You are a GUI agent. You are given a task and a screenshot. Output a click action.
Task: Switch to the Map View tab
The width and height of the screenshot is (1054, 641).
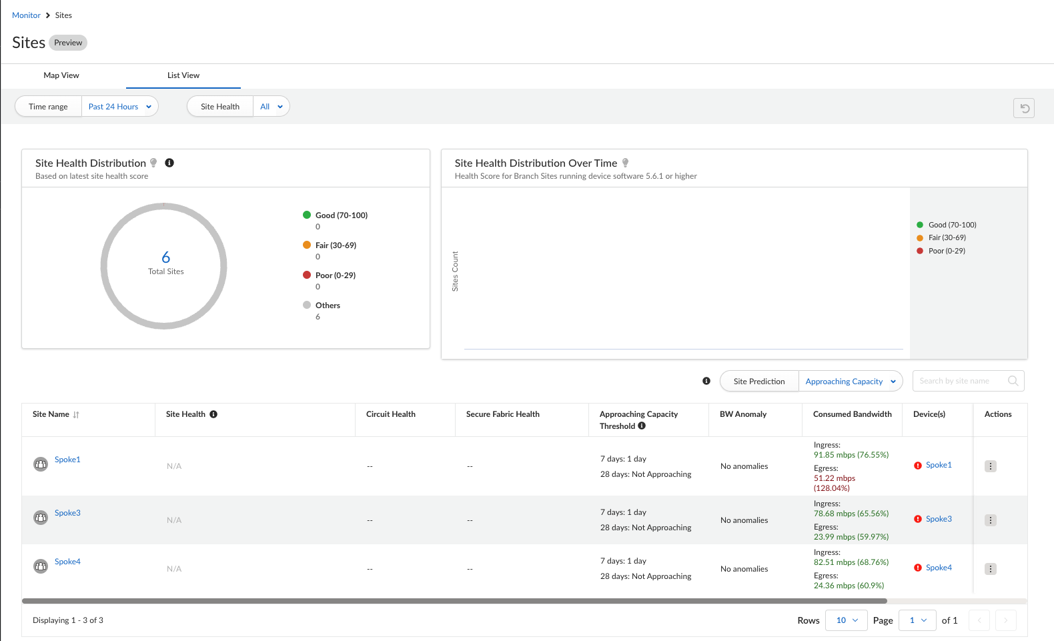(61, 75)
